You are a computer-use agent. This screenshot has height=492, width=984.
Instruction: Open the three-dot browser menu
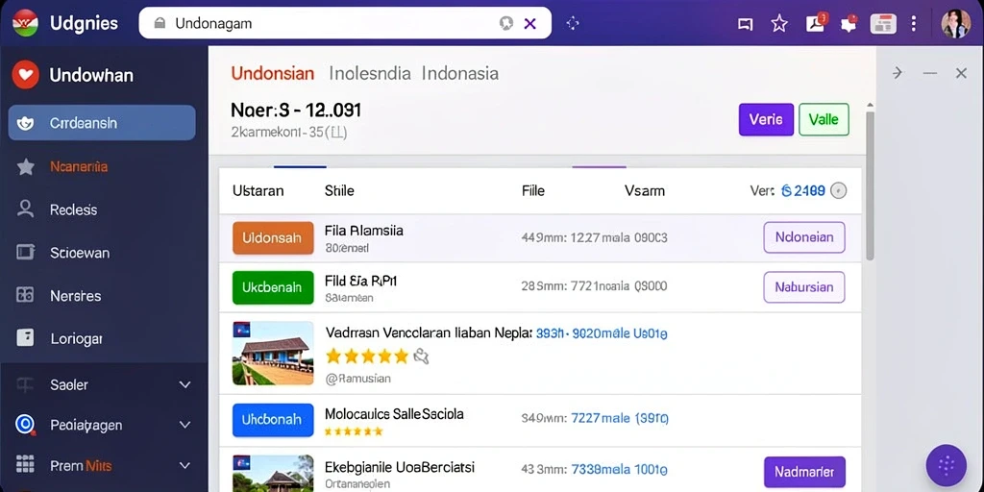(913, 24)
